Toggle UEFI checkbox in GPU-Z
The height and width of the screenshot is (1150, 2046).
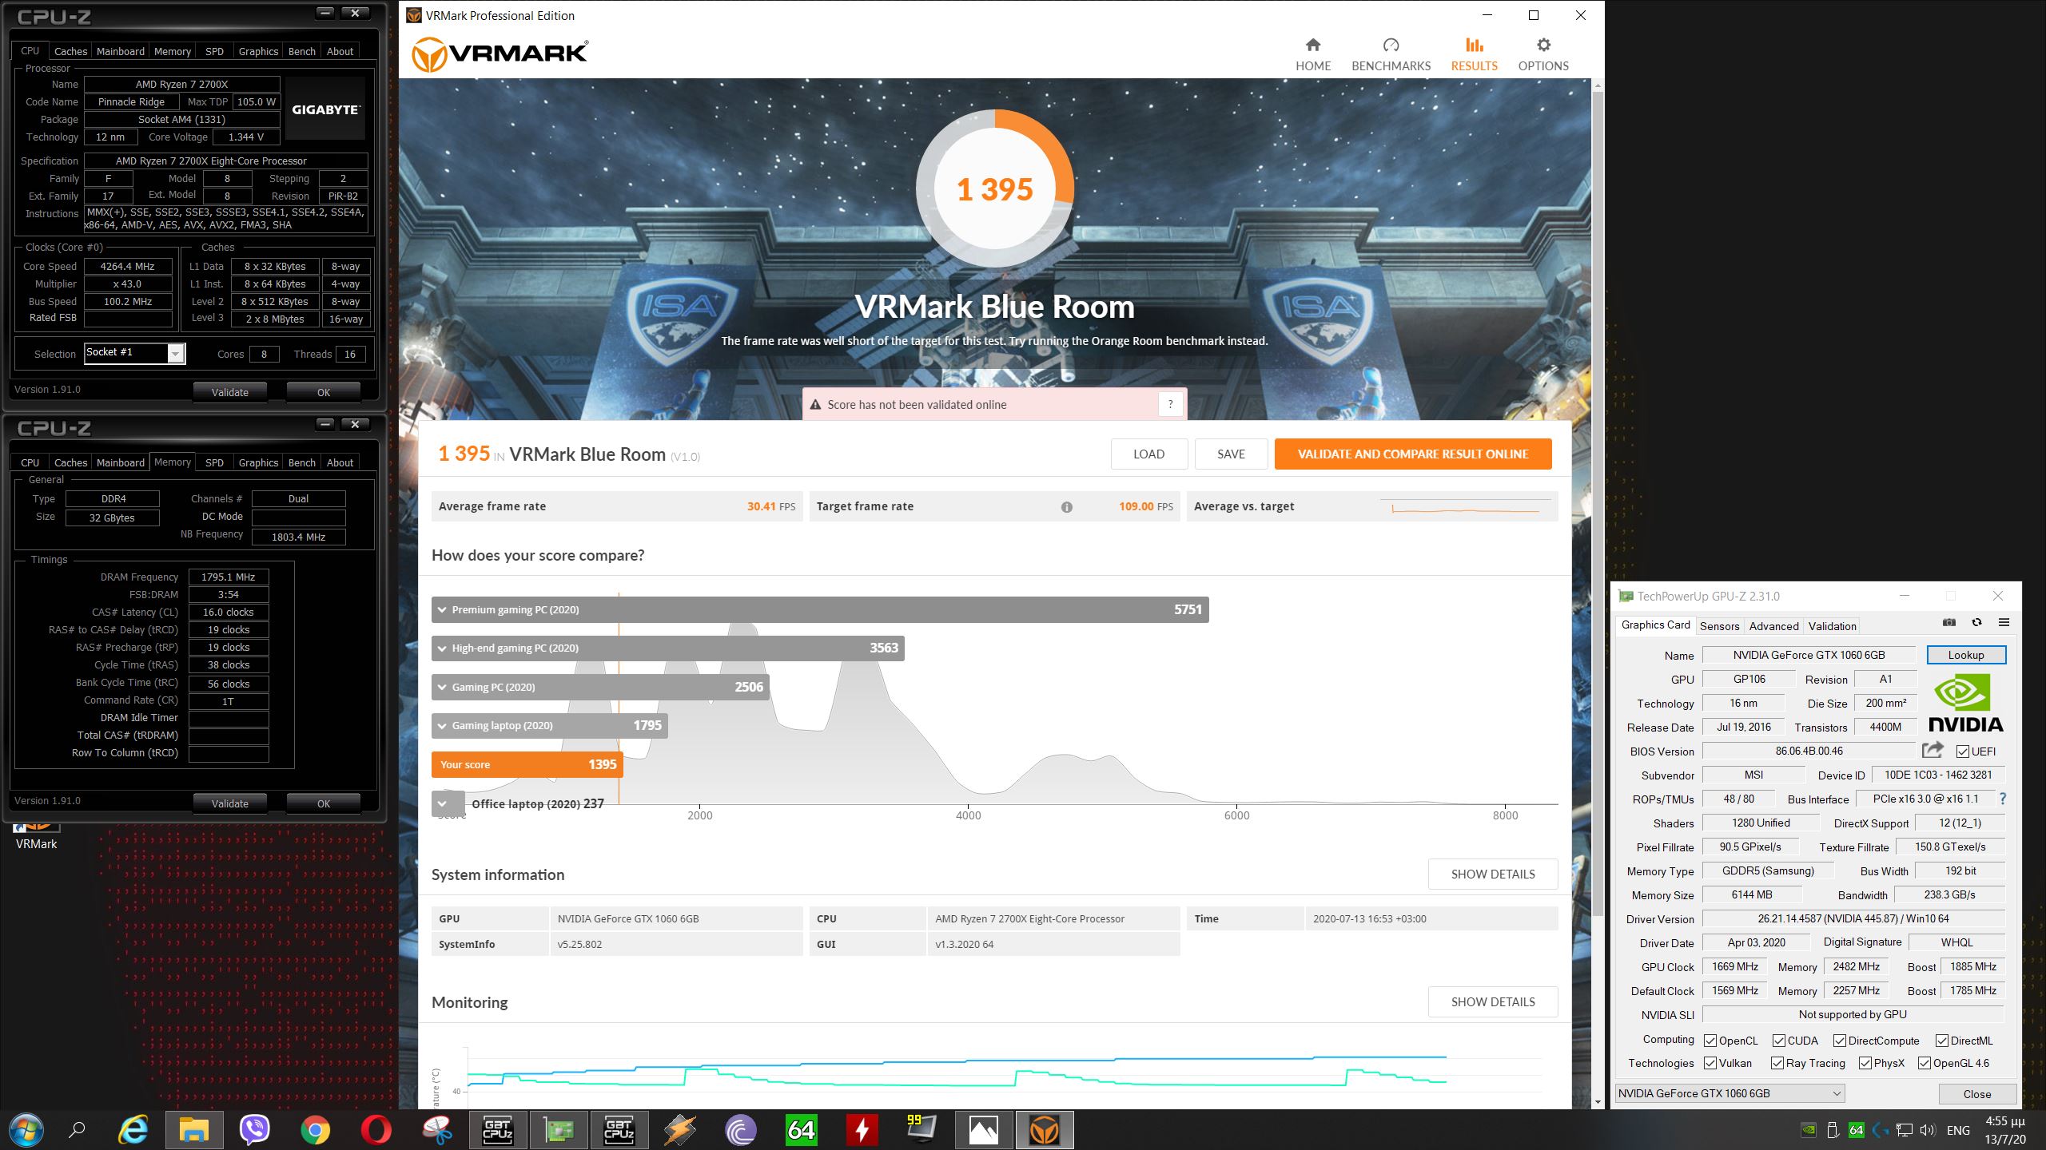[1962, 751]
